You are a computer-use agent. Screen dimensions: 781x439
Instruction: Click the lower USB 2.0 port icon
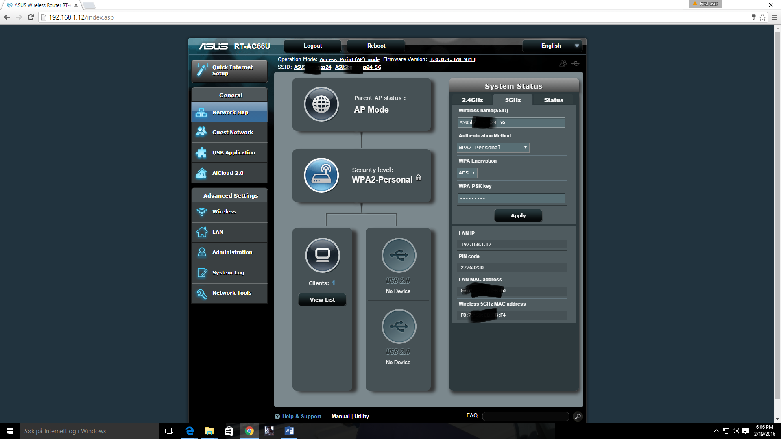[x=399, y=326]
